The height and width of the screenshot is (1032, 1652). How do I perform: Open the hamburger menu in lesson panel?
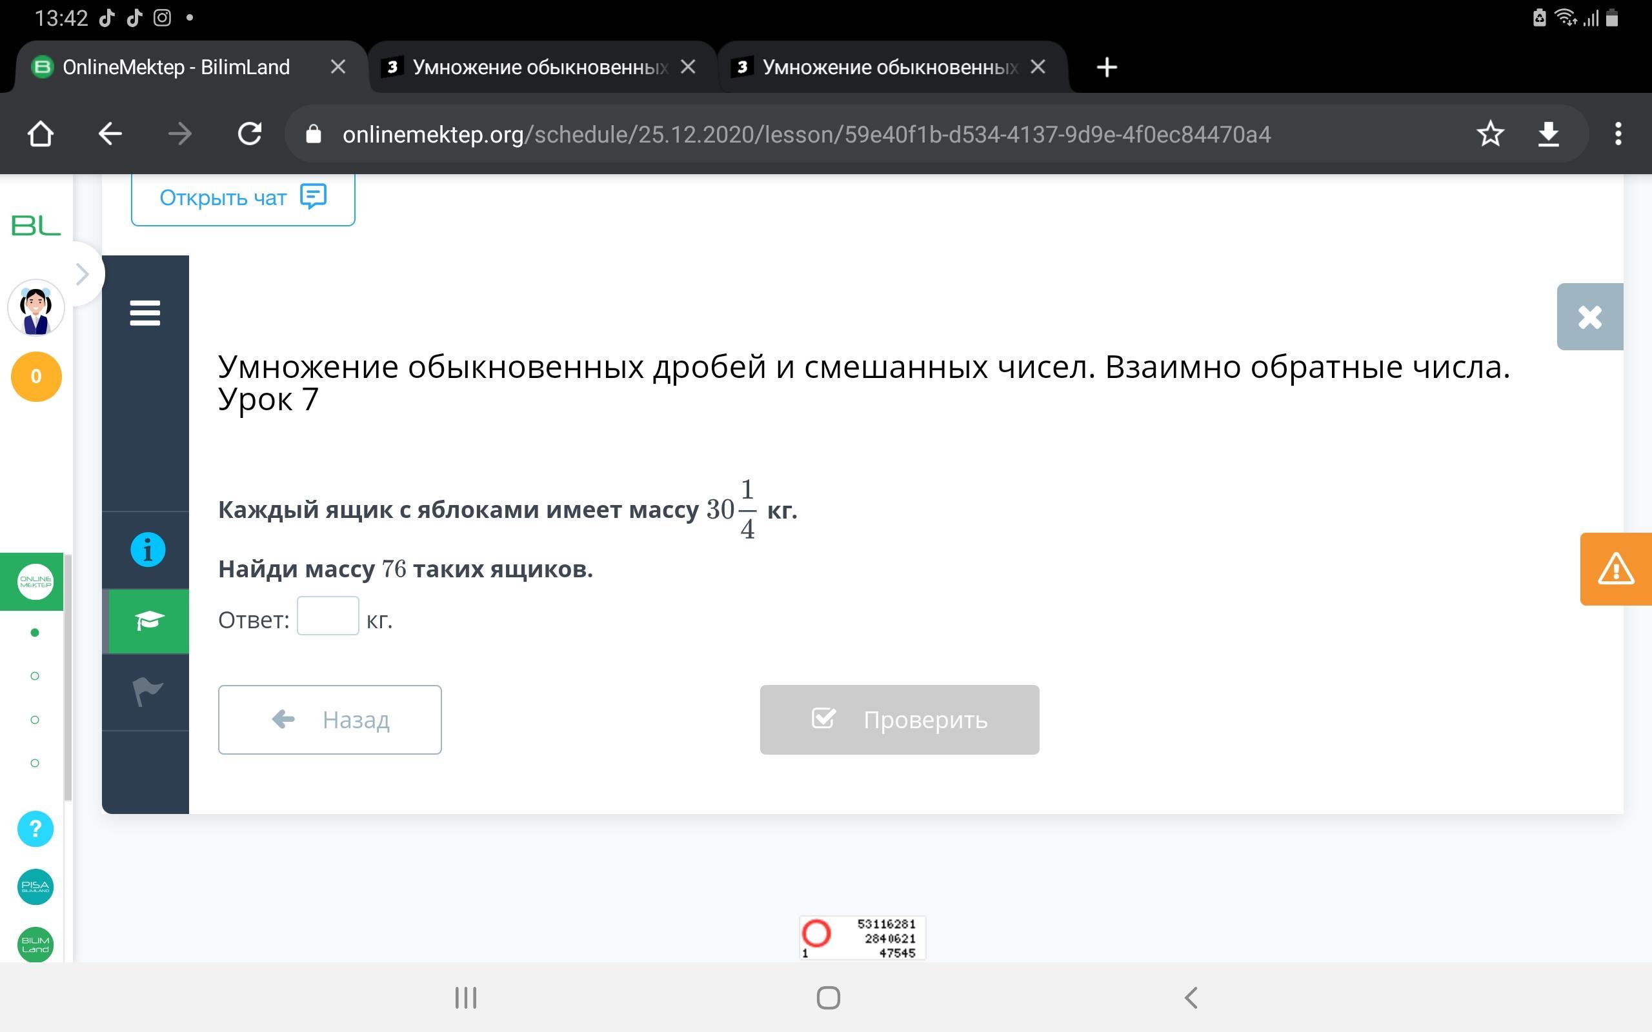pyautogui.click(x=145, y=313)
